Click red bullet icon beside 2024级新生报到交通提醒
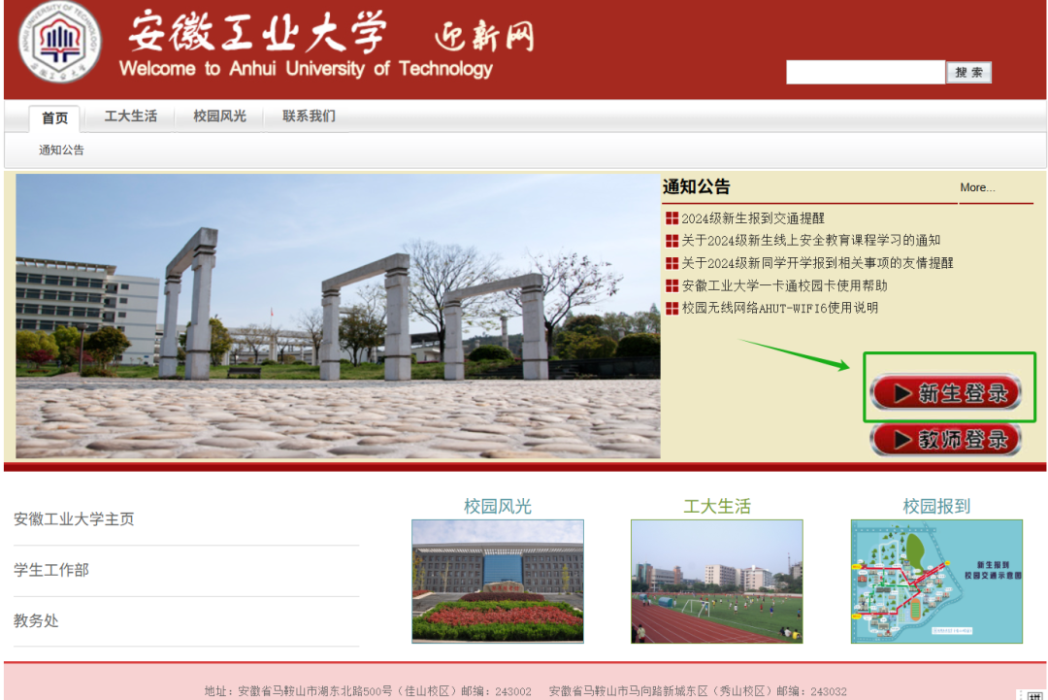 pos(671,218)
